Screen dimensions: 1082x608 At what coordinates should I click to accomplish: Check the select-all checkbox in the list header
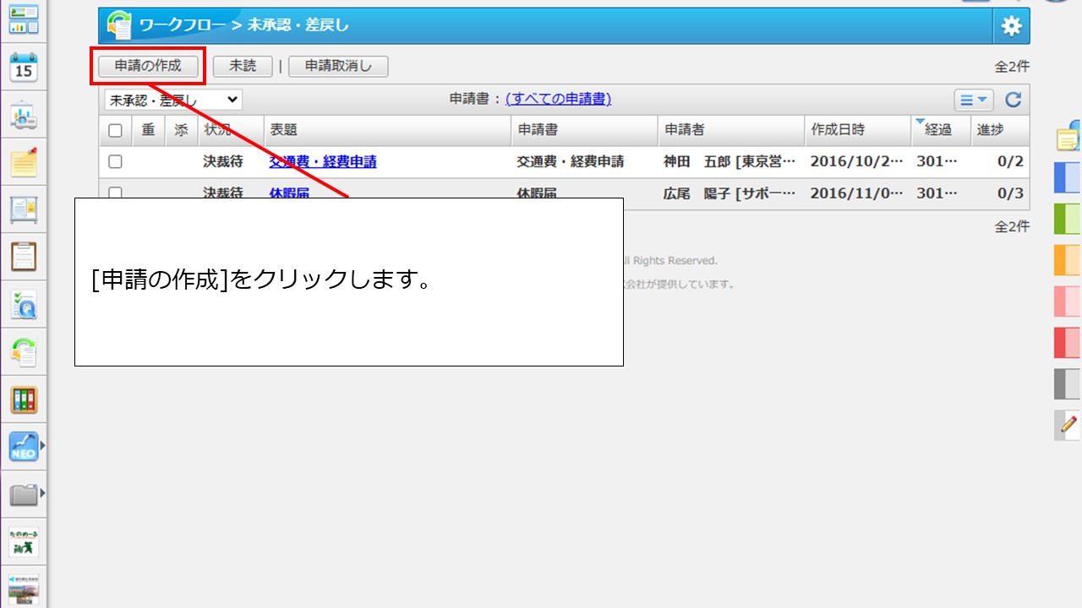click(x=116, y=130)
